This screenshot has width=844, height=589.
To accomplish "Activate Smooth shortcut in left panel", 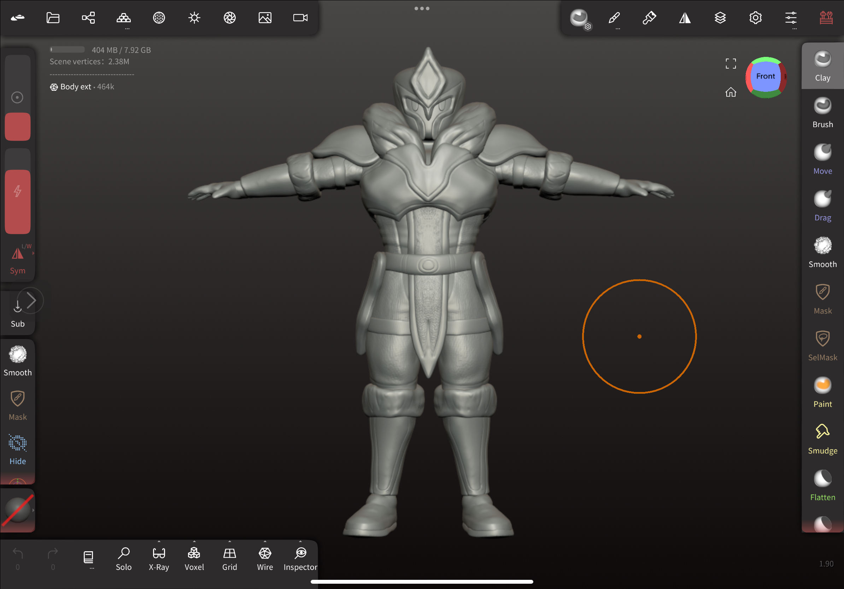I will 18,361.
